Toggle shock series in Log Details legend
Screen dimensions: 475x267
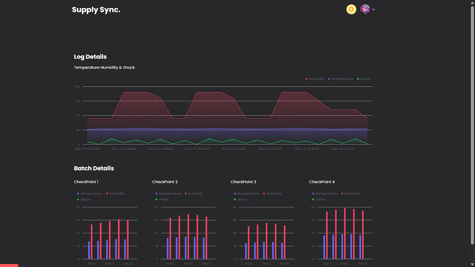point(364,79)
